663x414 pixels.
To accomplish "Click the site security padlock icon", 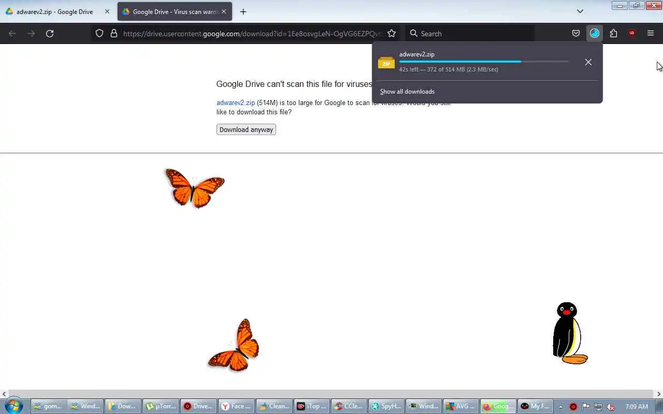I will (x=114, y=33).
